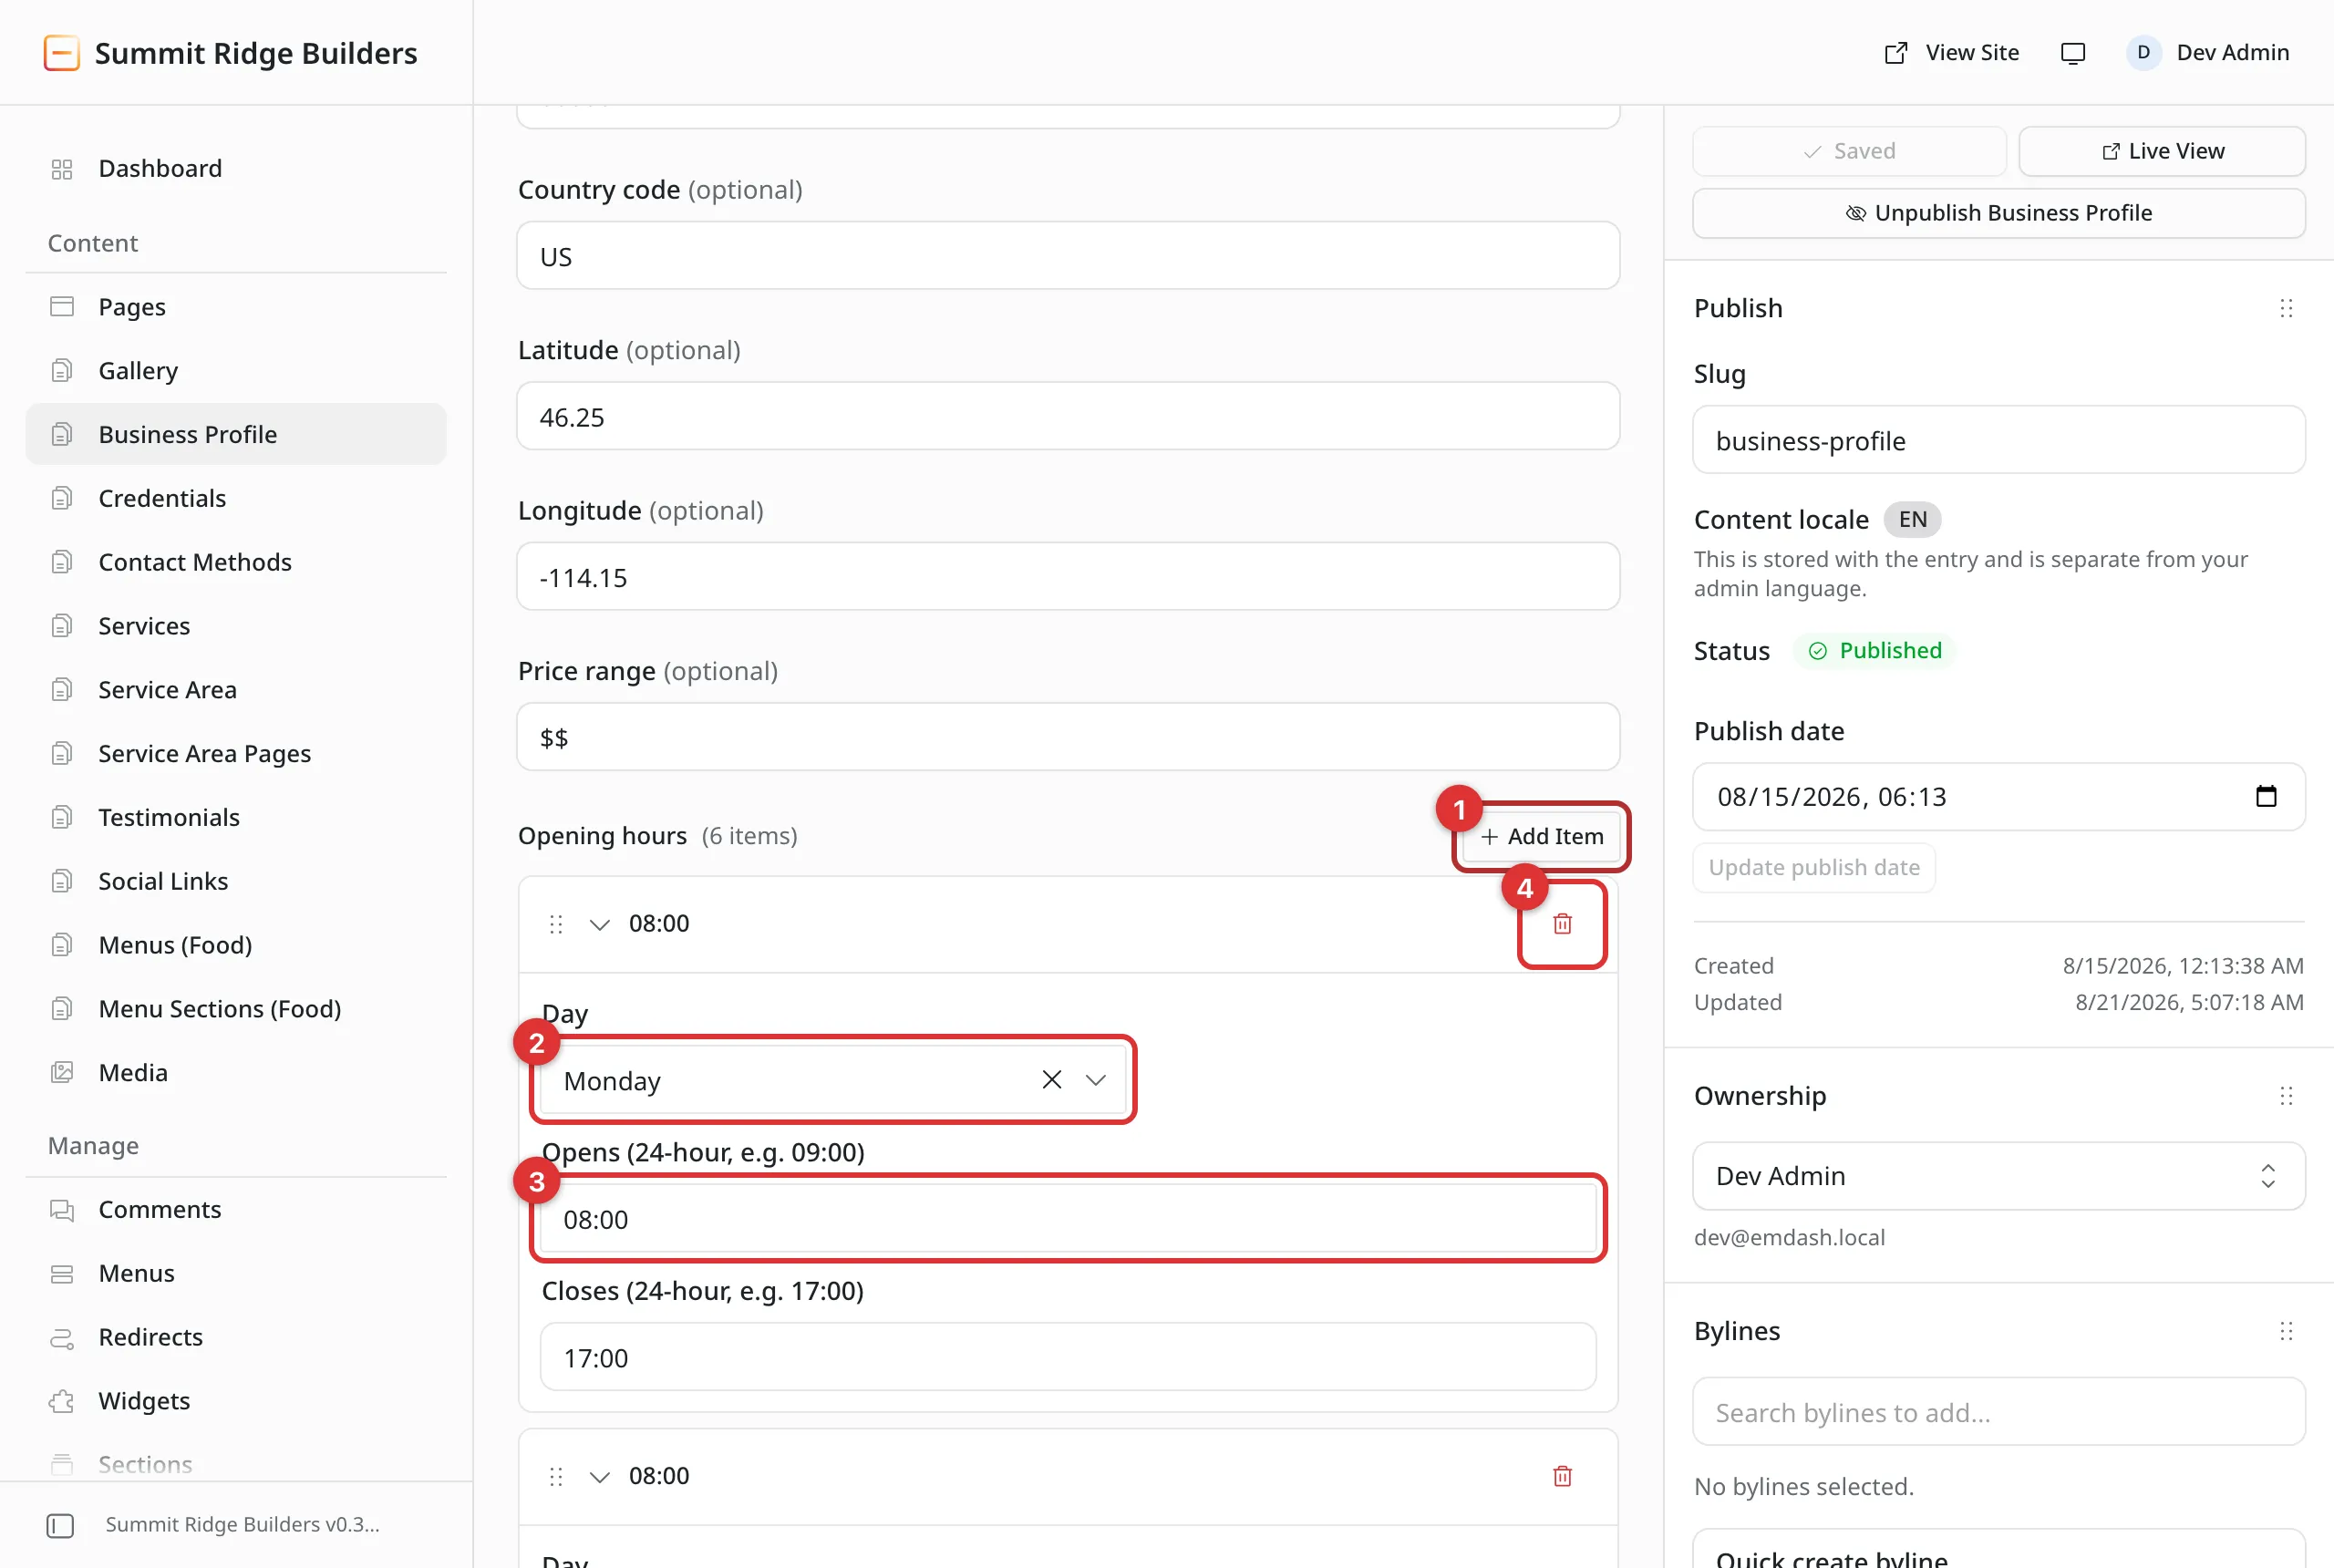Viewport: 2334px width, 1568px height.
Task: Click the Service Area sidebar icon
Action: tap(62, 690)
